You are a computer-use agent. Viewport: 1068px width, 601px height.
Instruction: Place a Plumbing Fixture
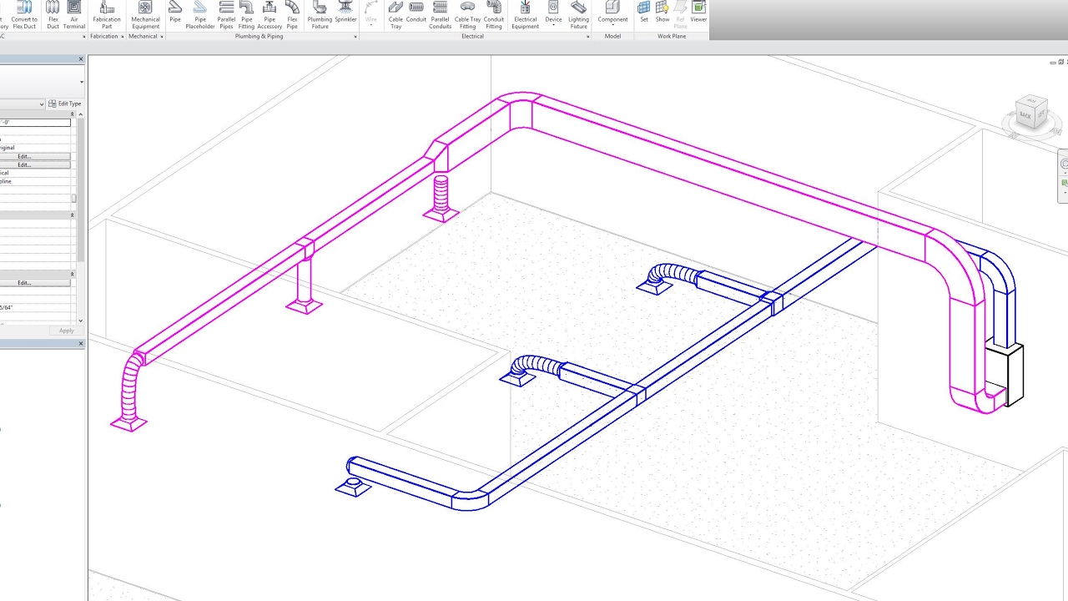320,15
